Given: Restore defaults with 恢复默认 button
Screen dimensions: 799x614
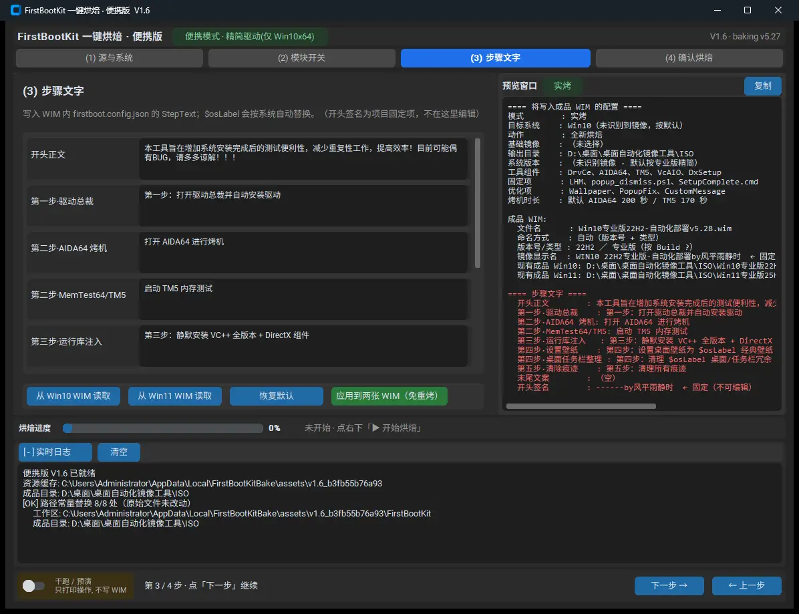Looking at the screenshot, I should pyautogui.click(x=276, y=396).
